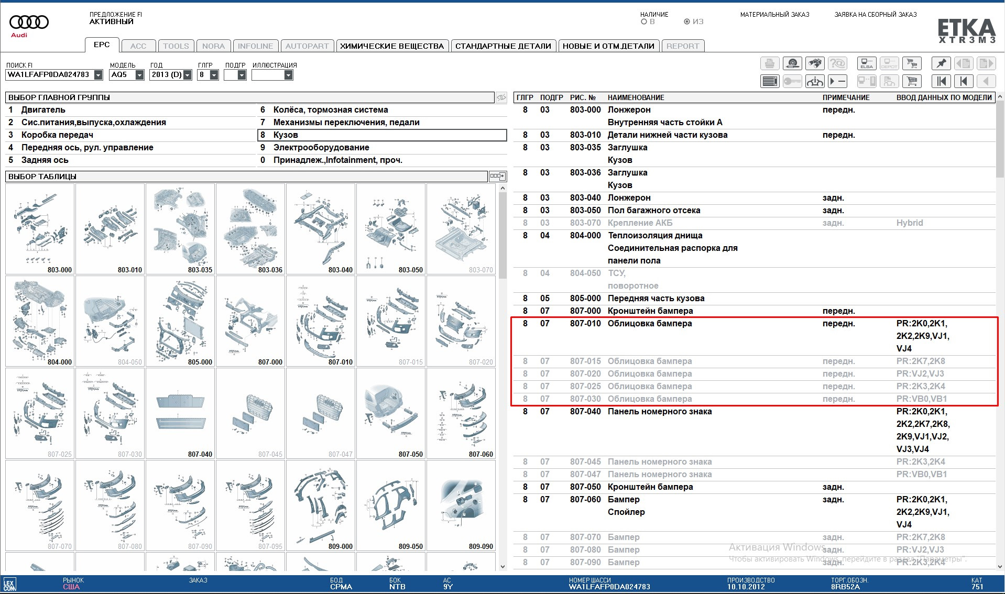The height and width of the screenshot is (594, 1005).
Task: Click the ETKA logo
Action: pos(966,31)
